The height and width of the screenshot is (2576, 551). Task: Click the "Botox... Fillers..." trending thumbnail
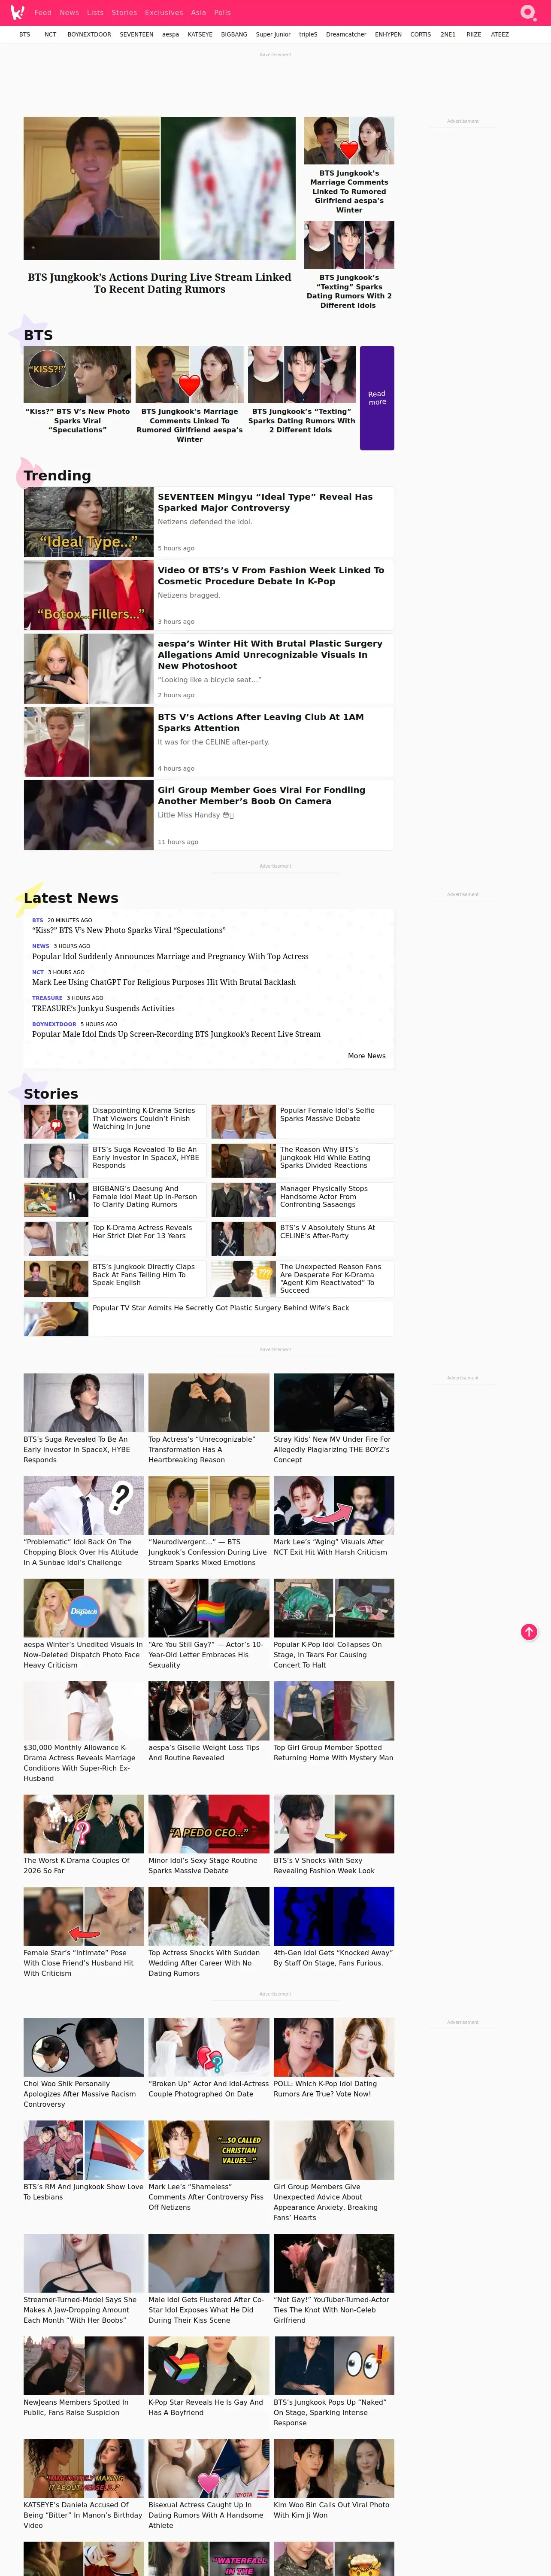(x=89, y=595)
